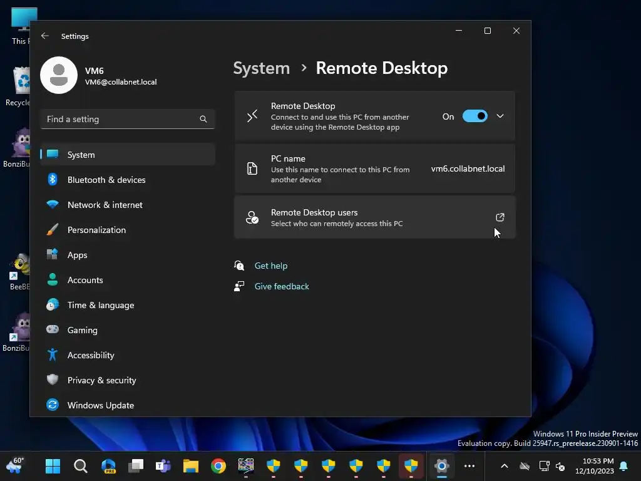Open Network & internet settings
This screenshot has height=481, width=641.
tap(128, 205)
